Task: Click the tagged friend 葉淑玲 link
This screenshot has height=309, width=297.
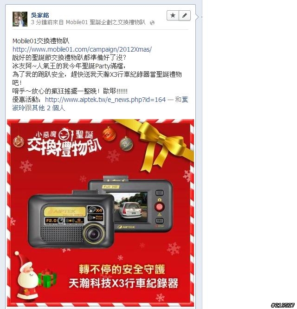Action: [100, 104]
